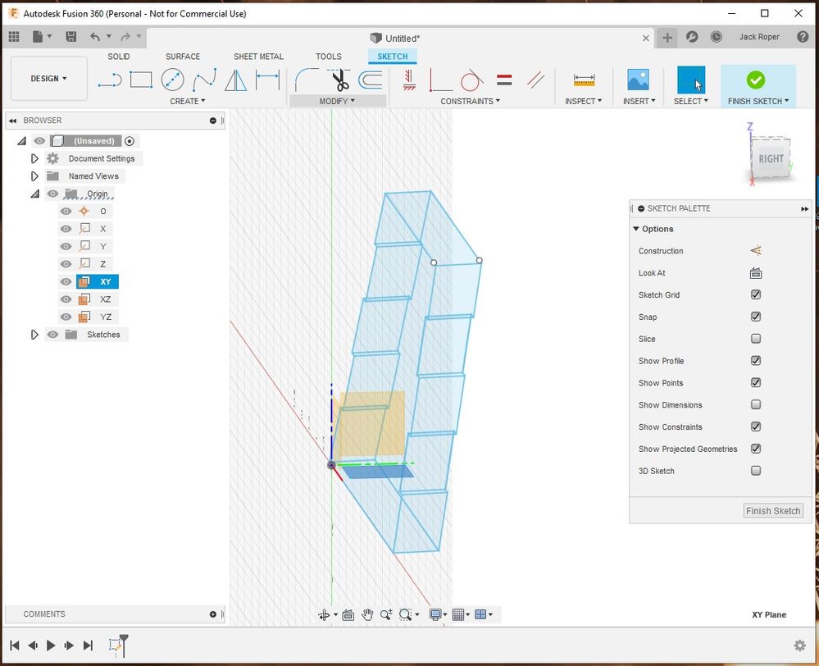Enable the 3D Sketch checkbox
Screen dimensions: 819x666
click(x=756, y=471)
